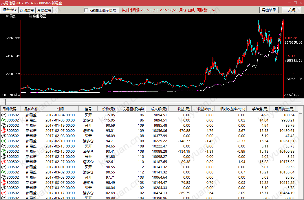The height and width of the screenshot is (200, 304).
Task: Click the slider handle below the chart
Action: tap(4, 102)
